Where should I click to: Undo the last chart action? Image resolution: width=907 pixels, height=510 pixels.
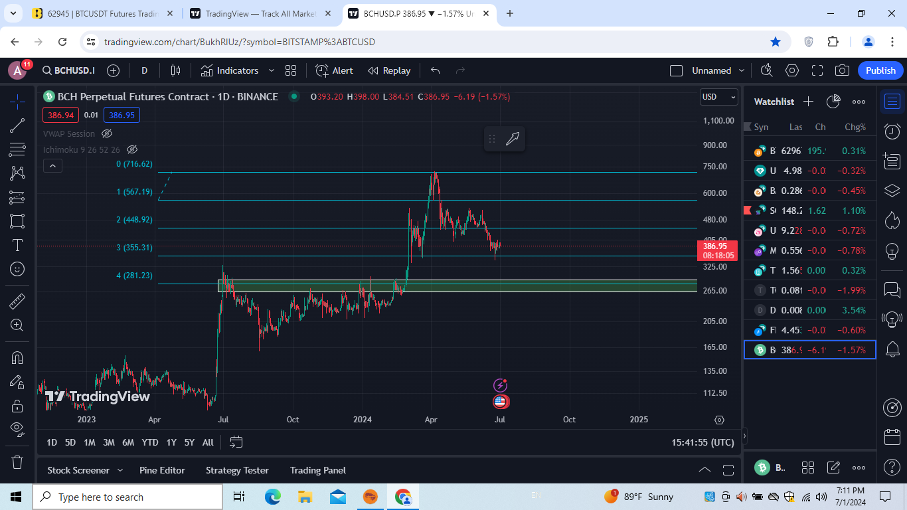[435, 70]
